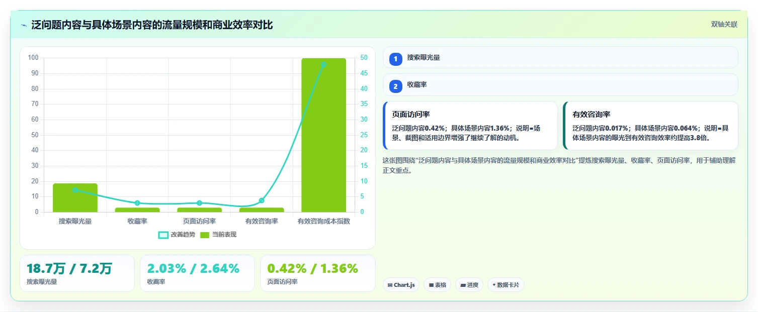The height and width of the screenshot is (312, 758).
Task: Click the 数据卡片 tag chip
Action: (x=506, y=285)
